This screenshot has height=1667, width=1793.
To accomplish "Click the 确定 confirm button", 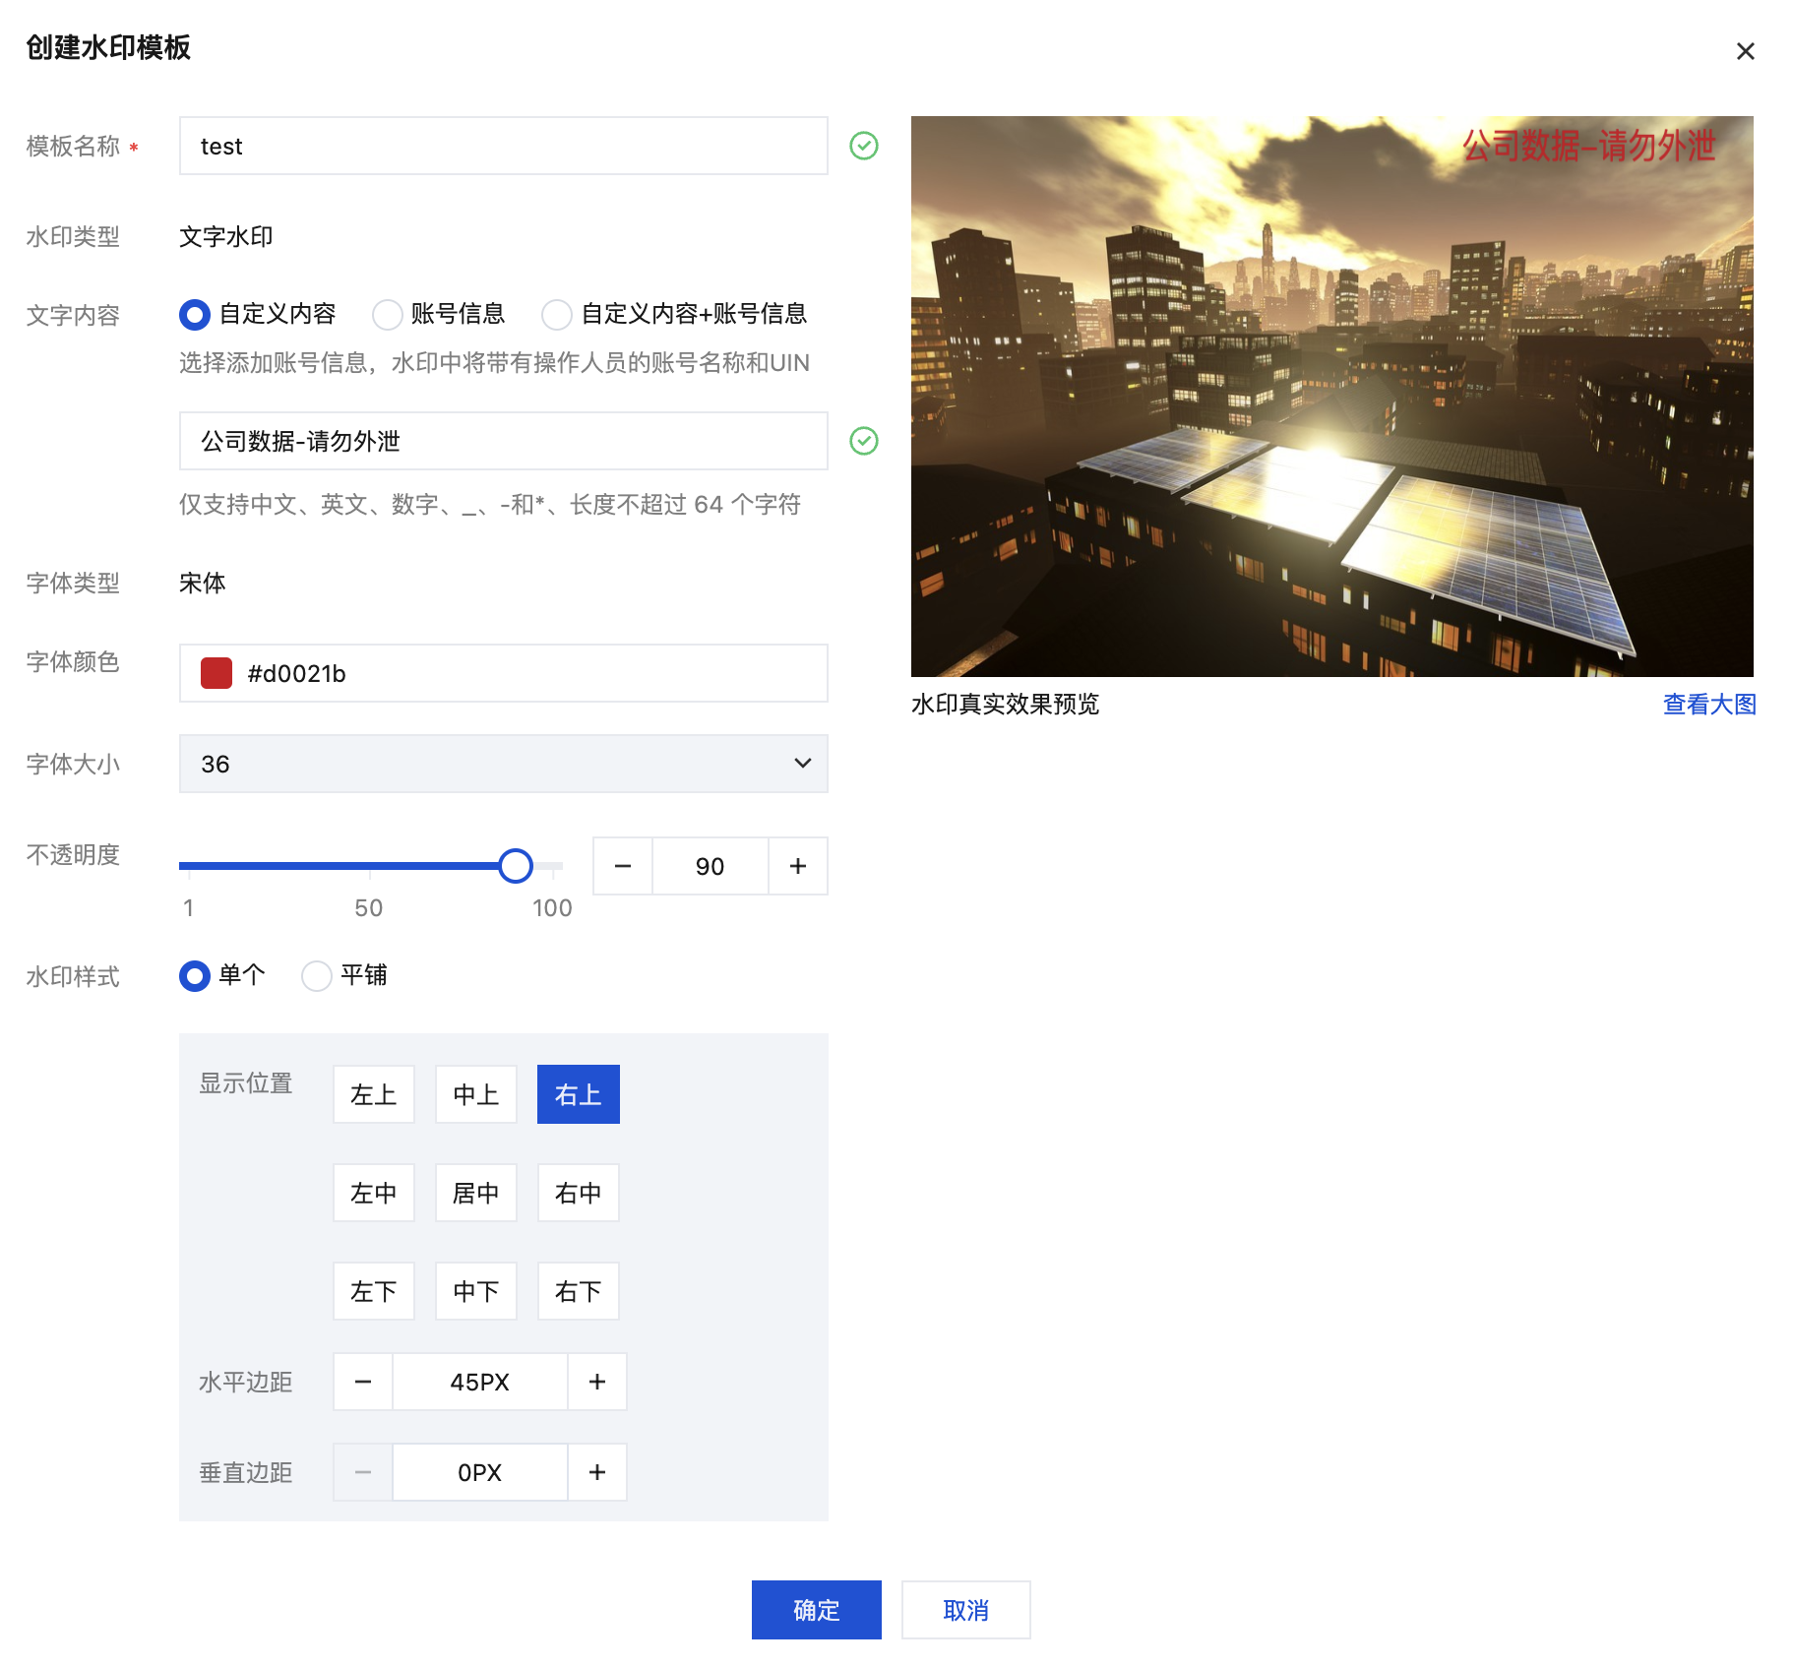I will pos(817,1610).
